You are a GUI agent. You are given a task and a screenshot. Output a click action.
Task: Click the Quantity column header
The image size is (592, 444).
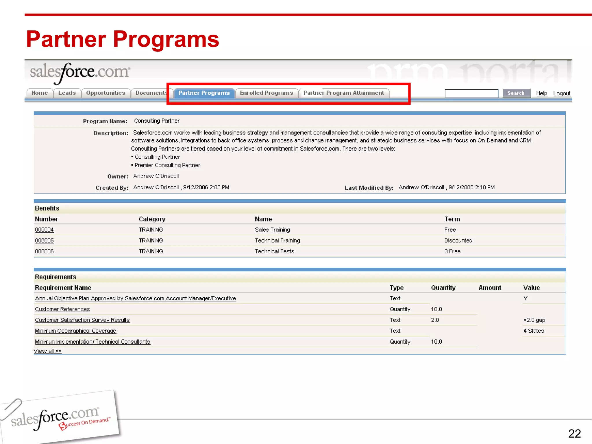443,288
